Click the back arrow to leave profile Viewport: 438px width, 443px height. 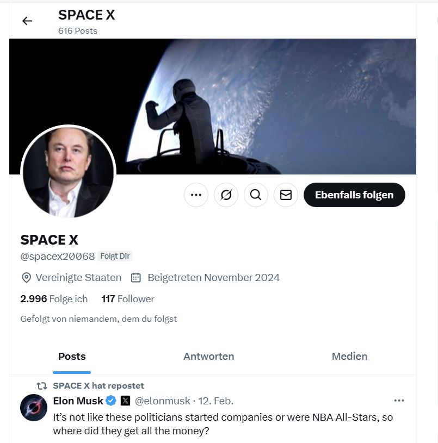[27, 20]
